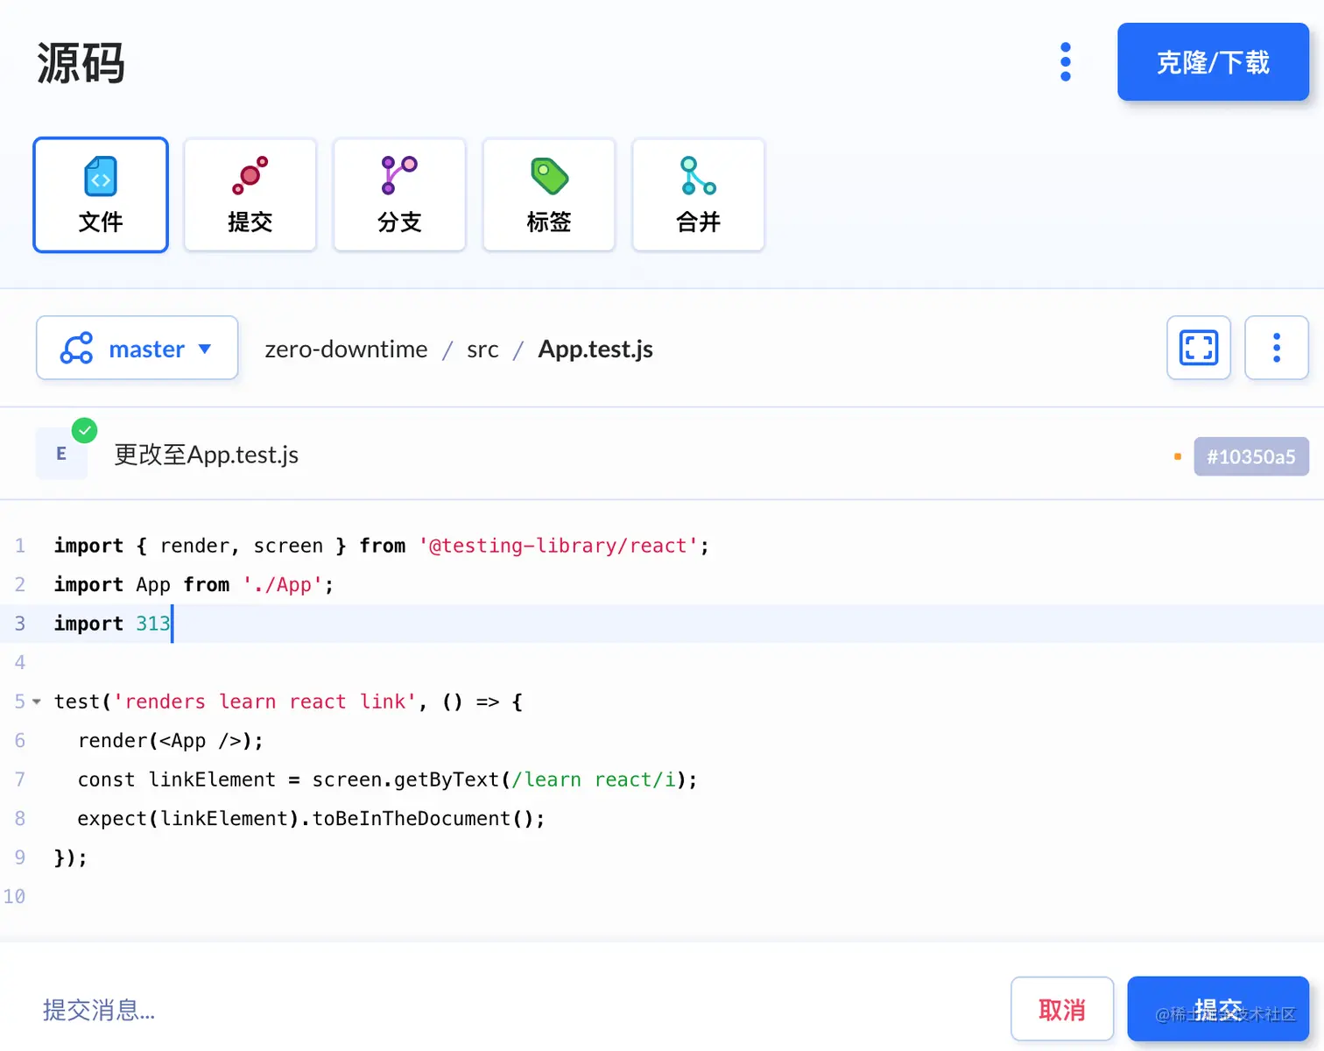The image size is (1324, 1051).
Task: Click line number 3 in the gutter
Action: 19,624
